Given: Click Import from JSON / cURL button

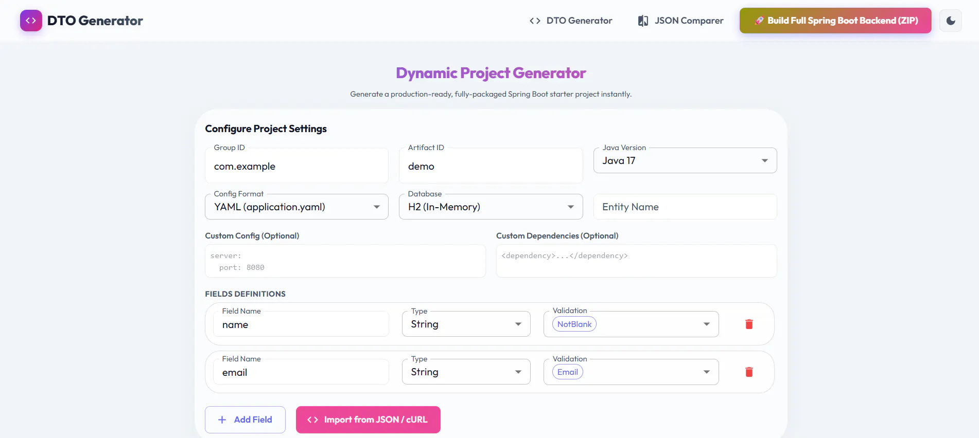Looking at the screenshot, I should click(x=368, y=419).
